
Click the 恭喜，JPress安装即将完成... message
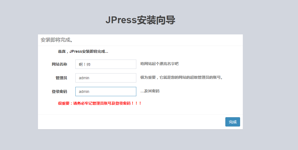coord(83,52)
